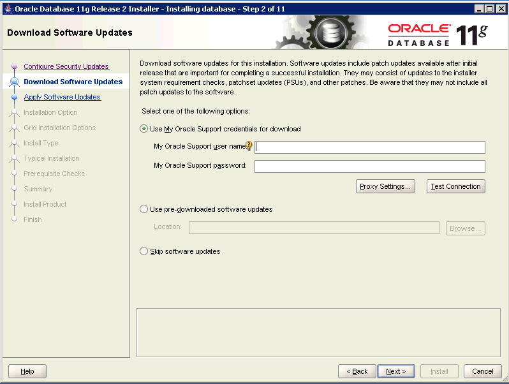Viewport: 509px width, 384px height.
Task: Open Proxy Settings dialog
Action: [385, 186]
